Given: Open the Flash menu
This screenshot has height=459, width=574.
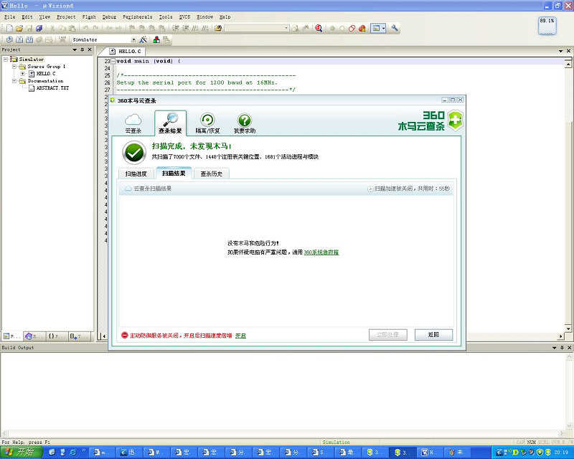Looking at the screenshot, I should point(89,16).
